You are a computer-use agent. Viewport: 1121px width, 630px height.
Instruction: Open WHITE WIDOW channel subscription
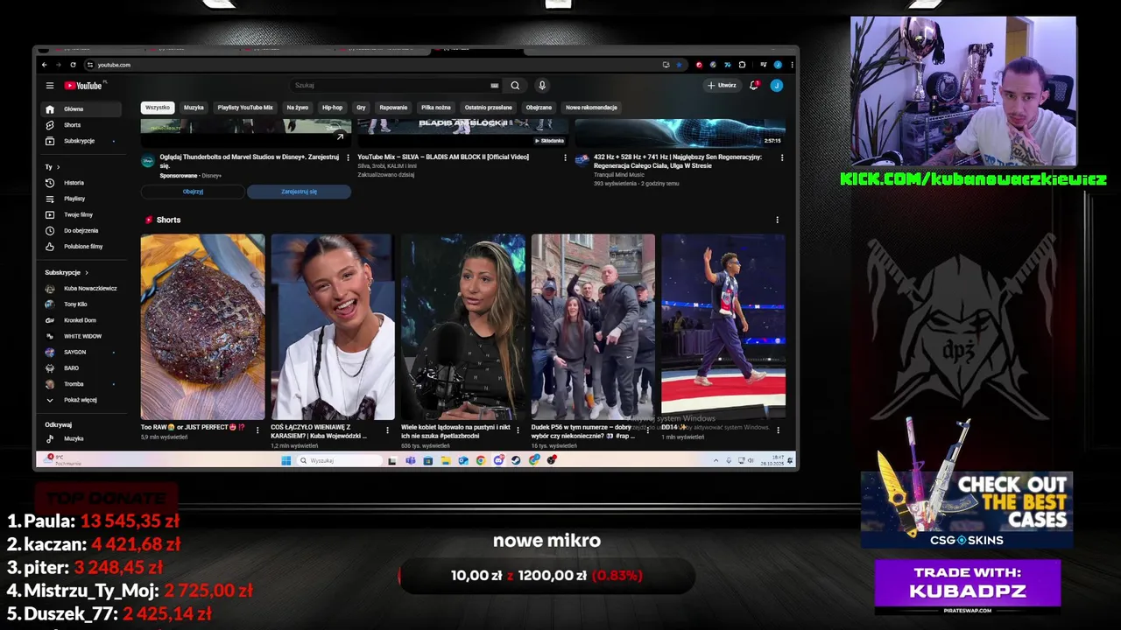tap(83, 336)
